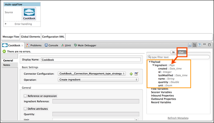Add a new connector configuration with plus
The width and height of the screenshot is (214, 123).
point(131,74)
